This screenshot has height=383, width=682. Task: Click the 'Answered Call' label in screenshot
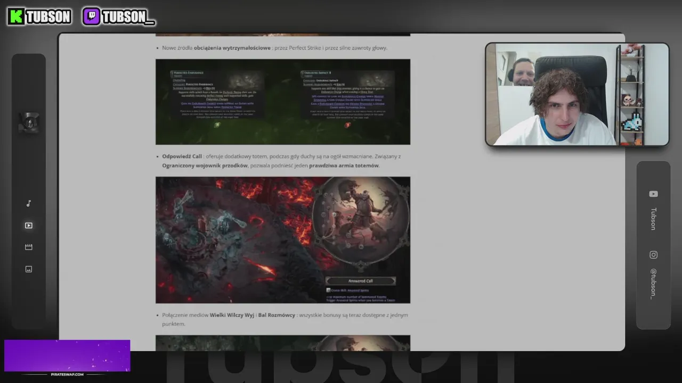point(361,281)
